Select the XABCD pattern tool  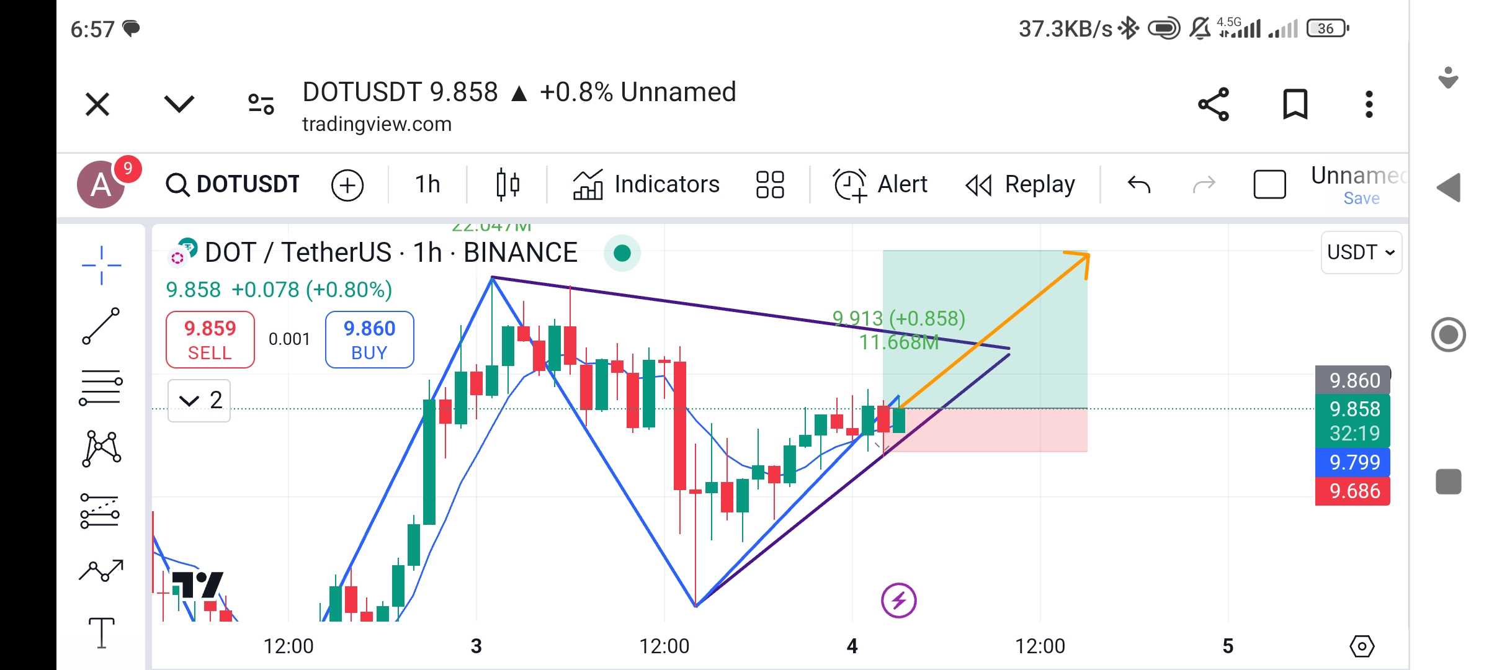102,448
